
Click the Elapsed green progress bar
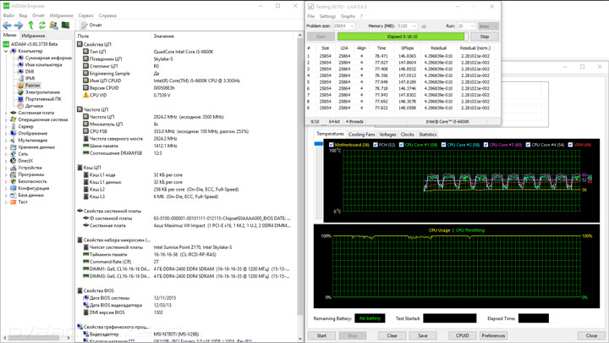coord(401,36)
